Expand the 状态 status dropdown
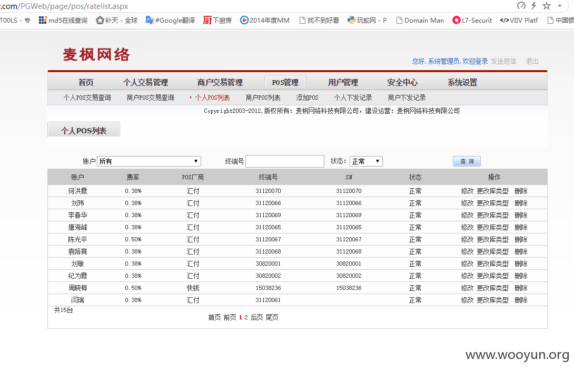This screenshot has width=574, height=370. click(366, 161)
